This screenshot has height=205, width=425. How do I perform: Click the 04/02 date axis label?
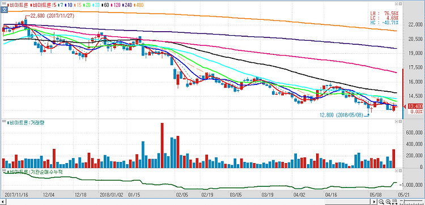(x=299, y=195)
